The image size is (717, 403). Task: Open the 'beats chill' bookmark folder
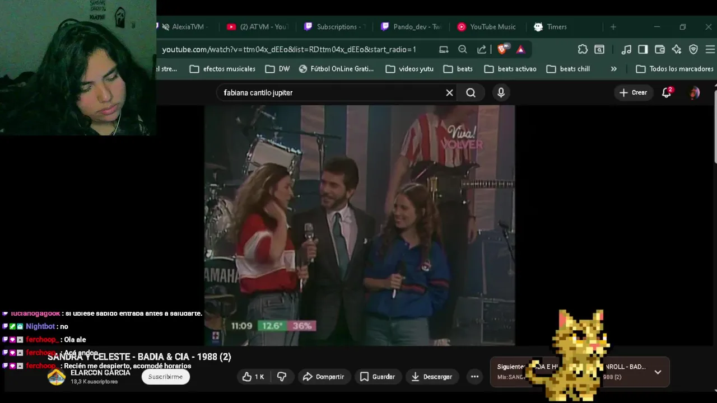click(x=568, y=69)
